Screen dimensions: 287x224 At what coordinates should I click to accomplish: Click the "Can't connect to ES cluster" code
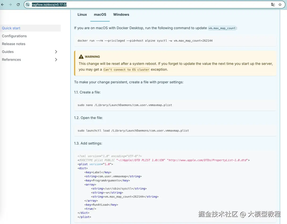[126, 69]
